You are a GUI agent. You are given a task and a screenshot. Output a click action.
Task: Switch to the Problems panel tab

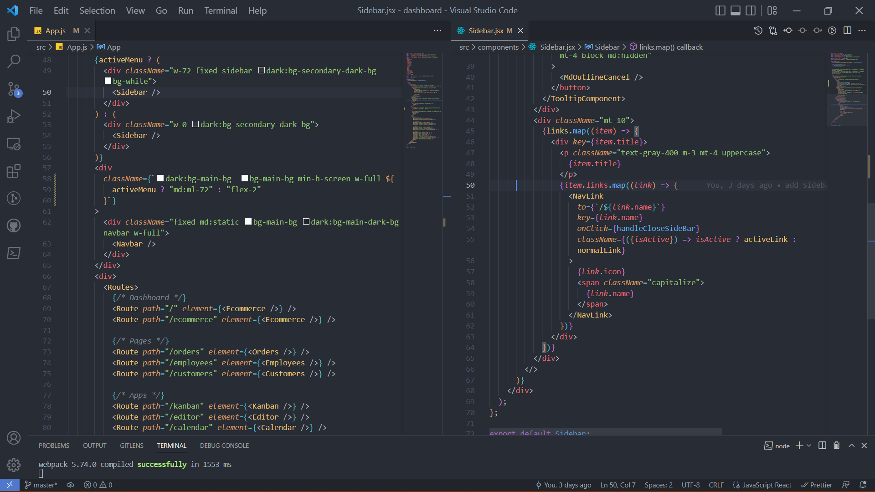[x=54, y=446]
